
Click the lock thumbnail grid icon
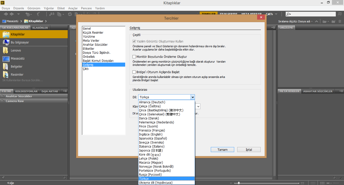pyautogui.click(x=313, y=183)
